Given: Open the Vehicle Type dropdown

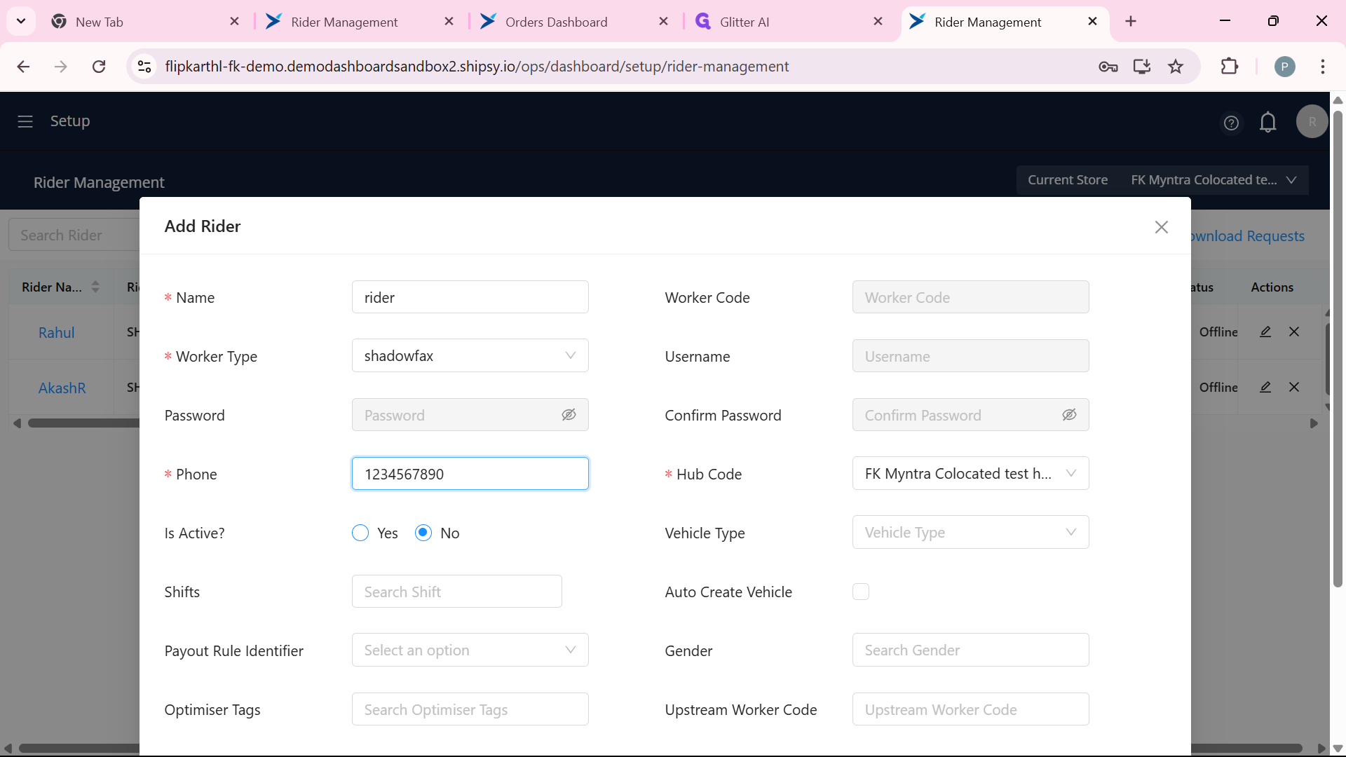Looking at the screenshot, I should pos(970,533).
